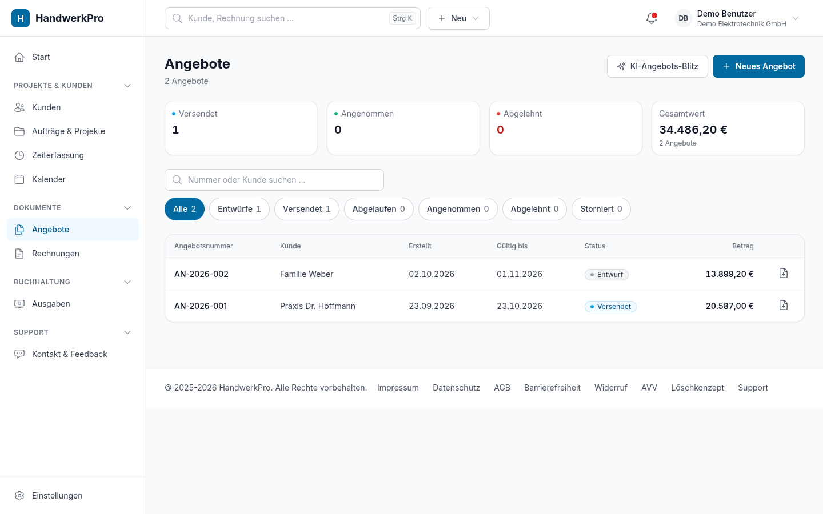Filter by Abgelaufen
The height and width of the screenshot is (514, 823).
(379, 209)
